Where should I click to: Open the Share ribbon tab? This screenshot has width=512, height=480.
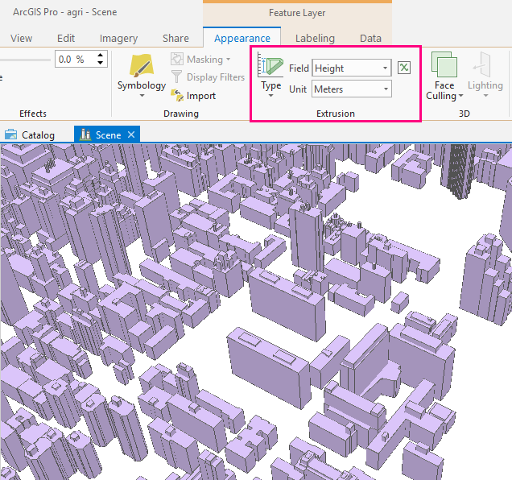pos(175,38)
